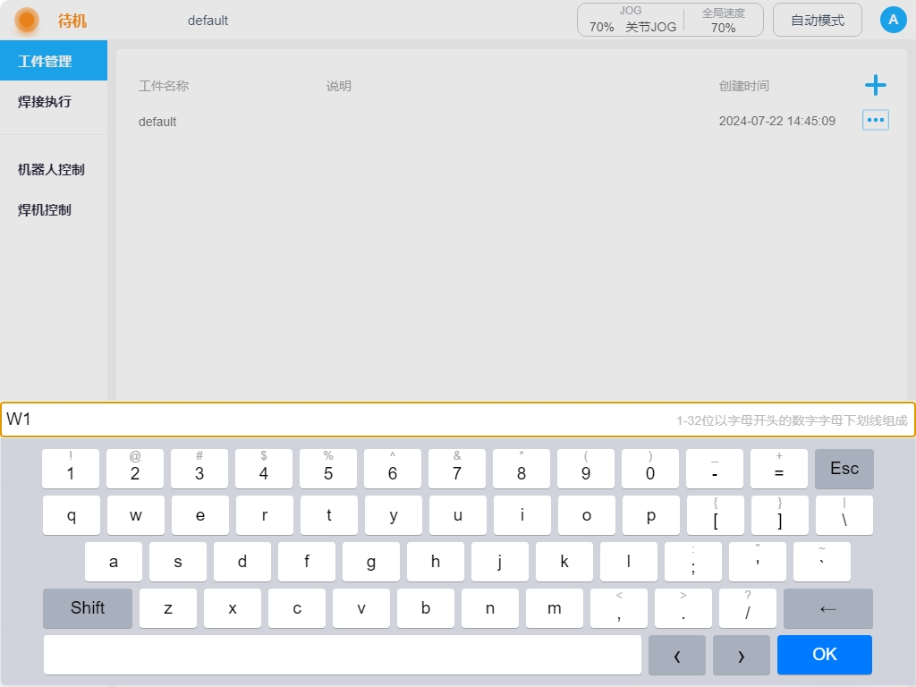This screenshot has width=916, height=687.
Task: Click the orange standby status indicator icon
Action: 27,20
